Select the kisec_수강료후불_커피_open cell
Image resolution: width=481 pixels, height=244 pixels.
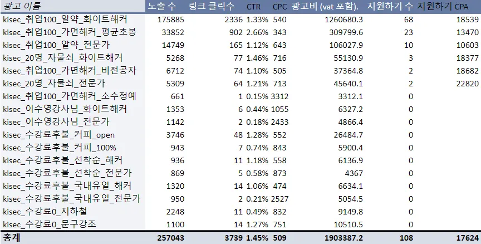pos(59,135)
